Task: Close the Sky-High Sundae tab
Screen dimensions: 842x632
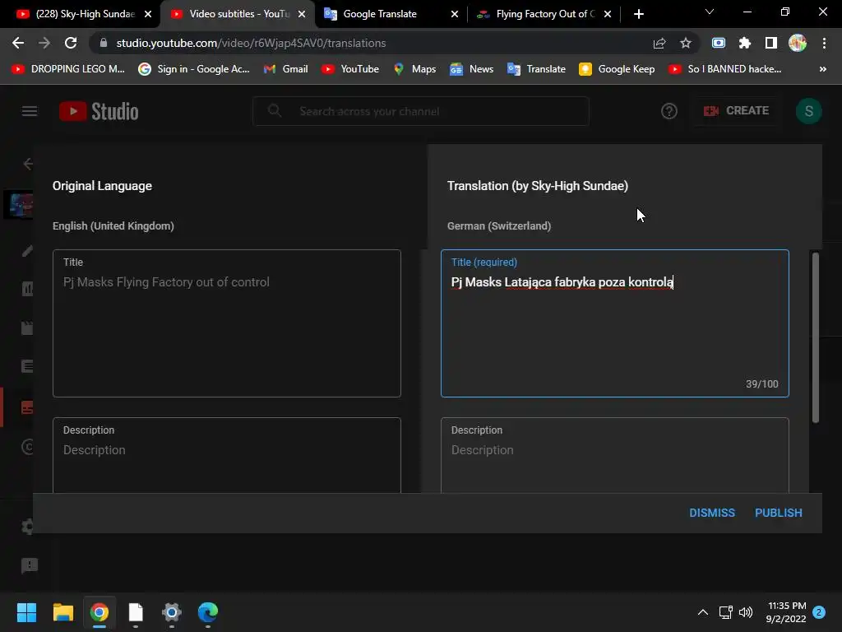Action: (148, 14)
